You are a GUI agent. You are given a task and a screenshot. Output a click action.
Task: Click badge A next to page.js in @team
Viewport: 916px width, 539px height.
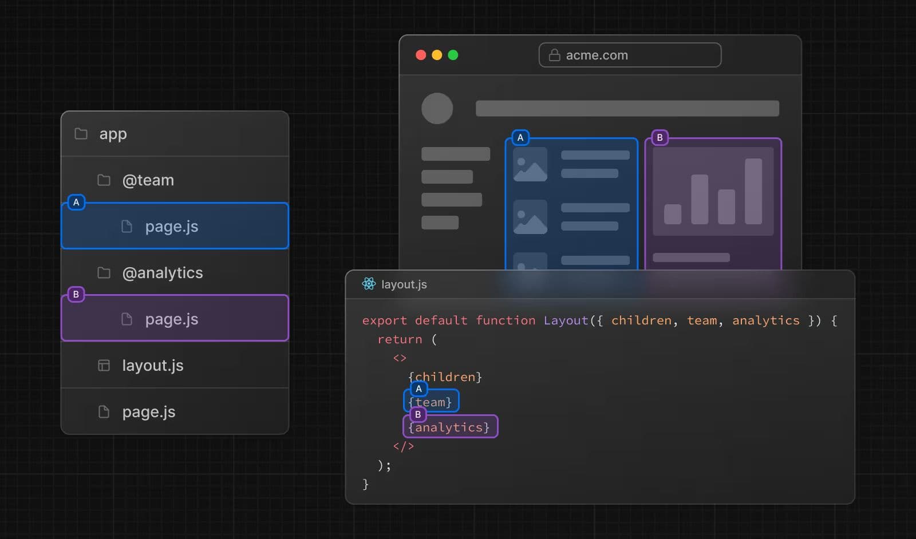tap(76, 202)
